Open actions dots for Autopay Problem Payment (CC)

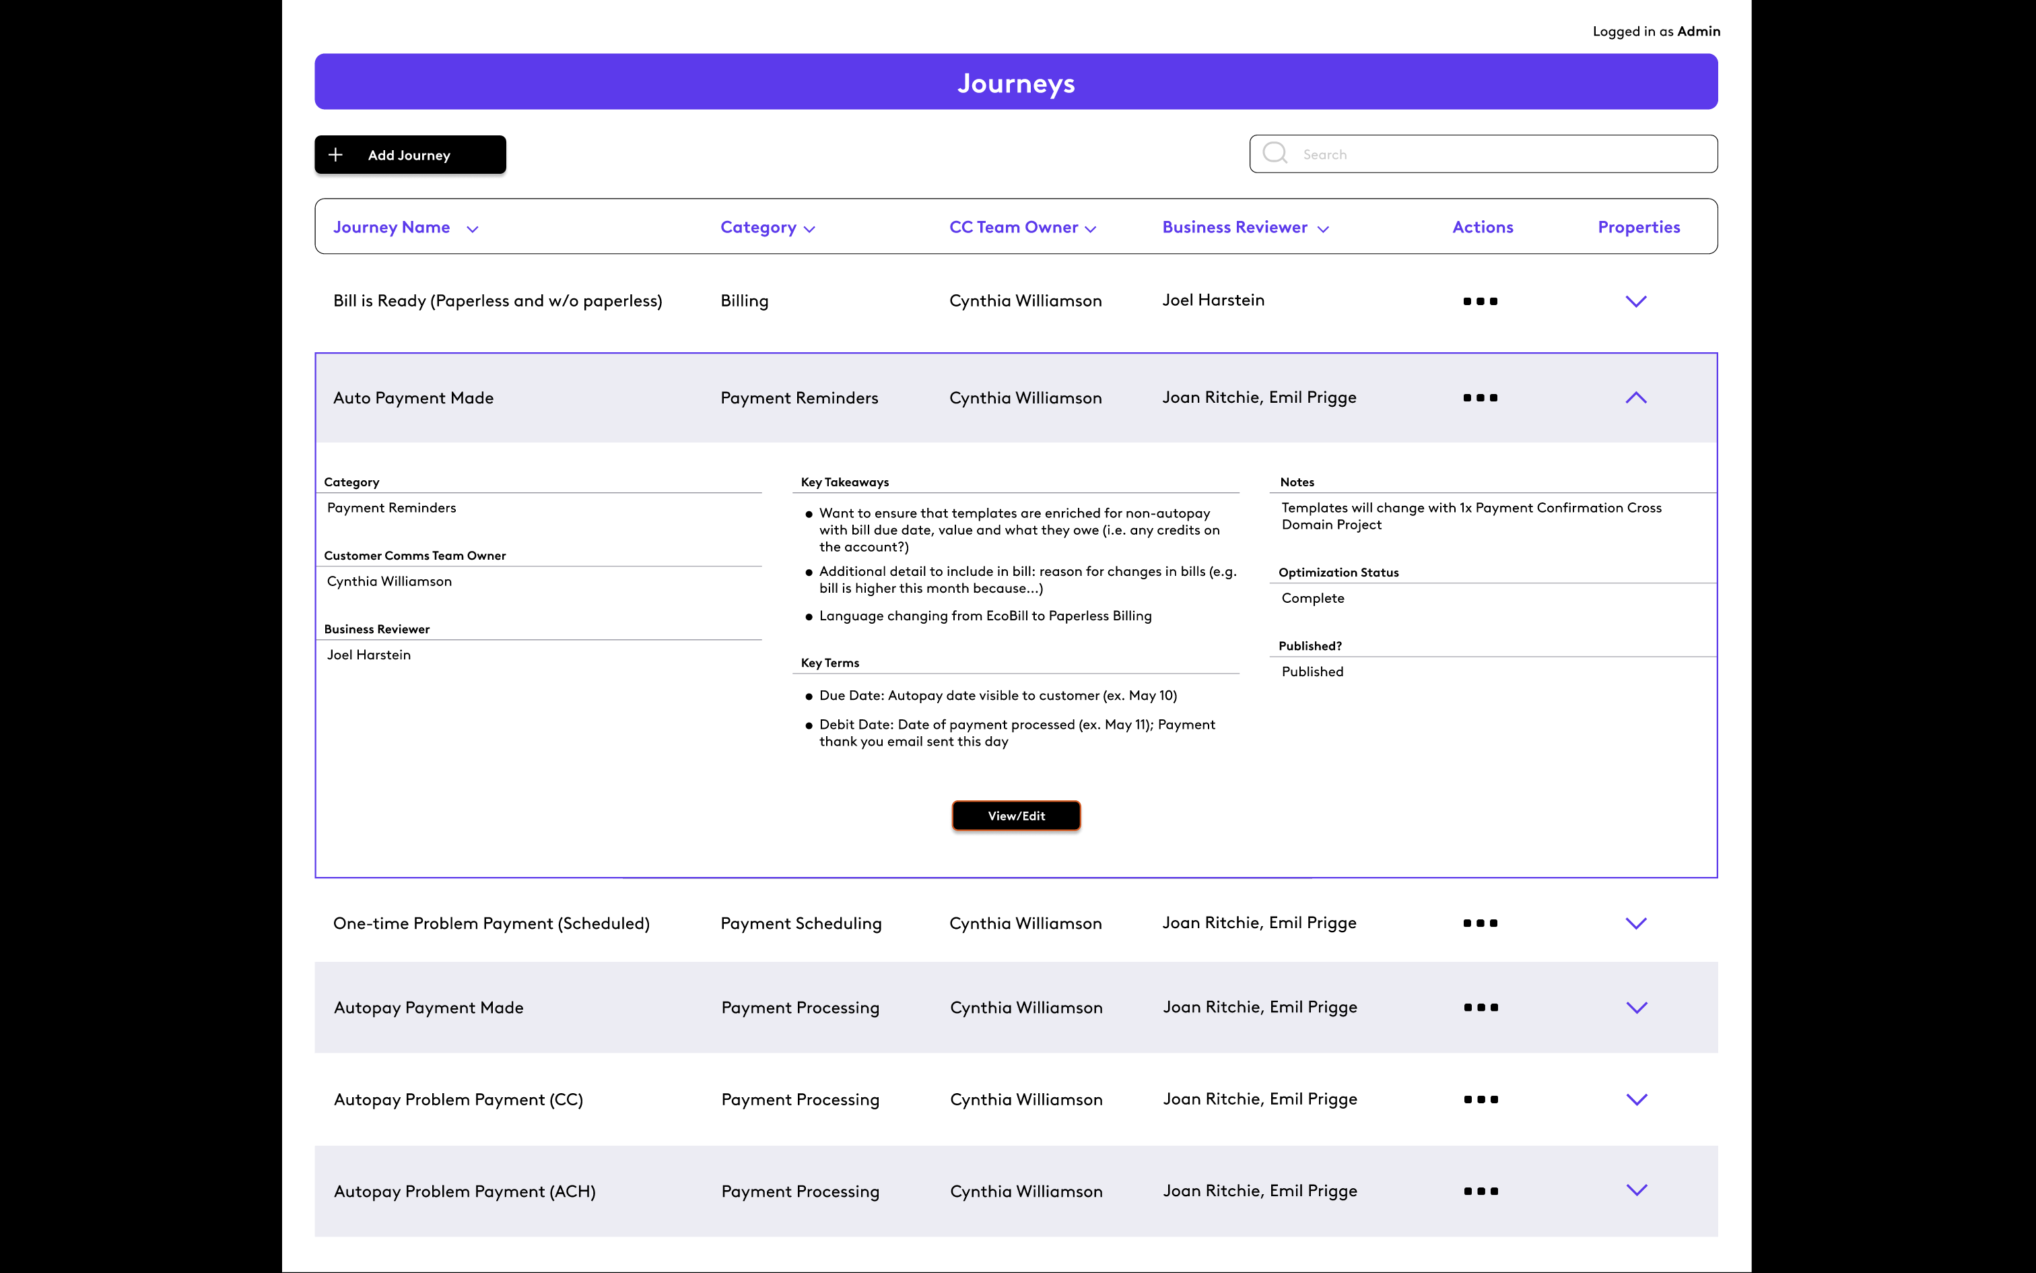[1481, 1099]
